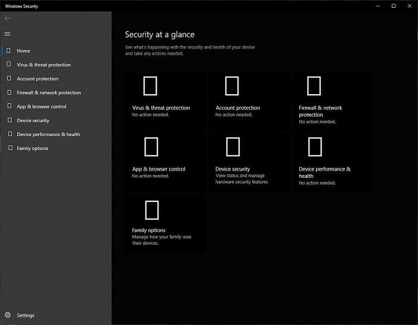Open the App & browser control tile title
Viewport: 418px width, 325px height.
click(x=159, y=169)
